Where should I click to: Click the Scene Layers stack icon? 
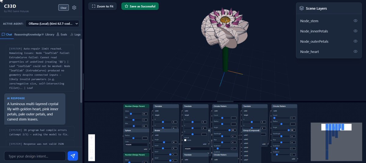[302, 9]
